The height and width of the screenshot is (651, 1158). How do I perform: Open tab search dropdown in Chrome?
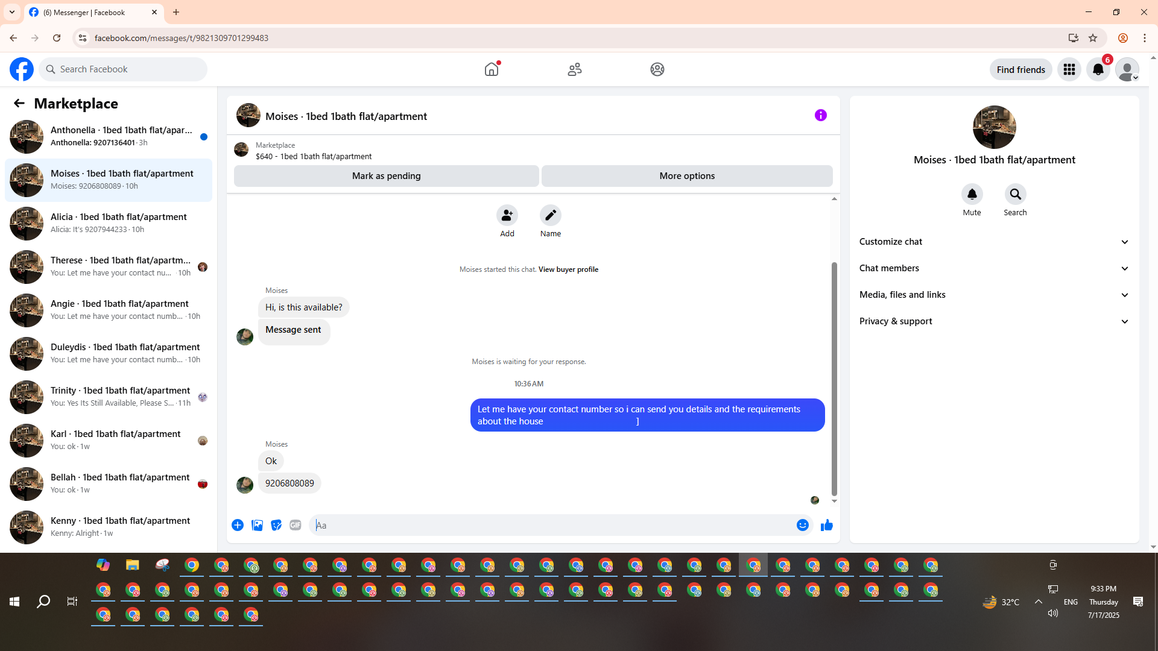coord(12,12)
